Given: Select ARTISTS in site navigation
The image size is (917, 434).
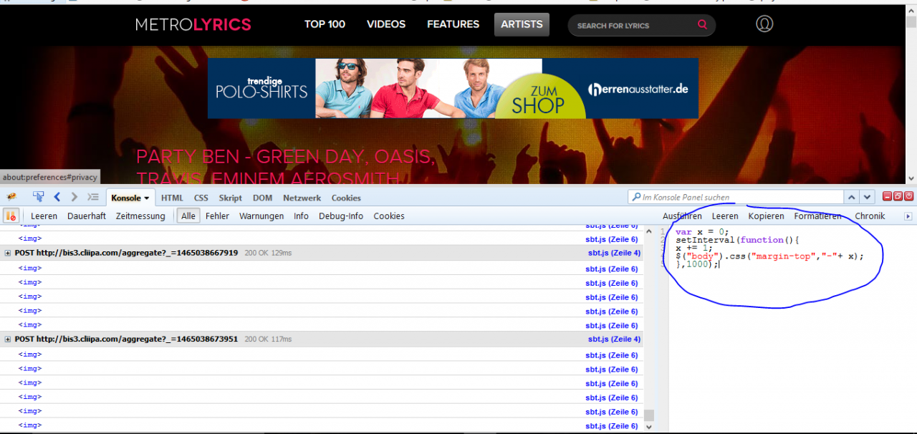Looking at the screenshot, I should pos(522,24).
